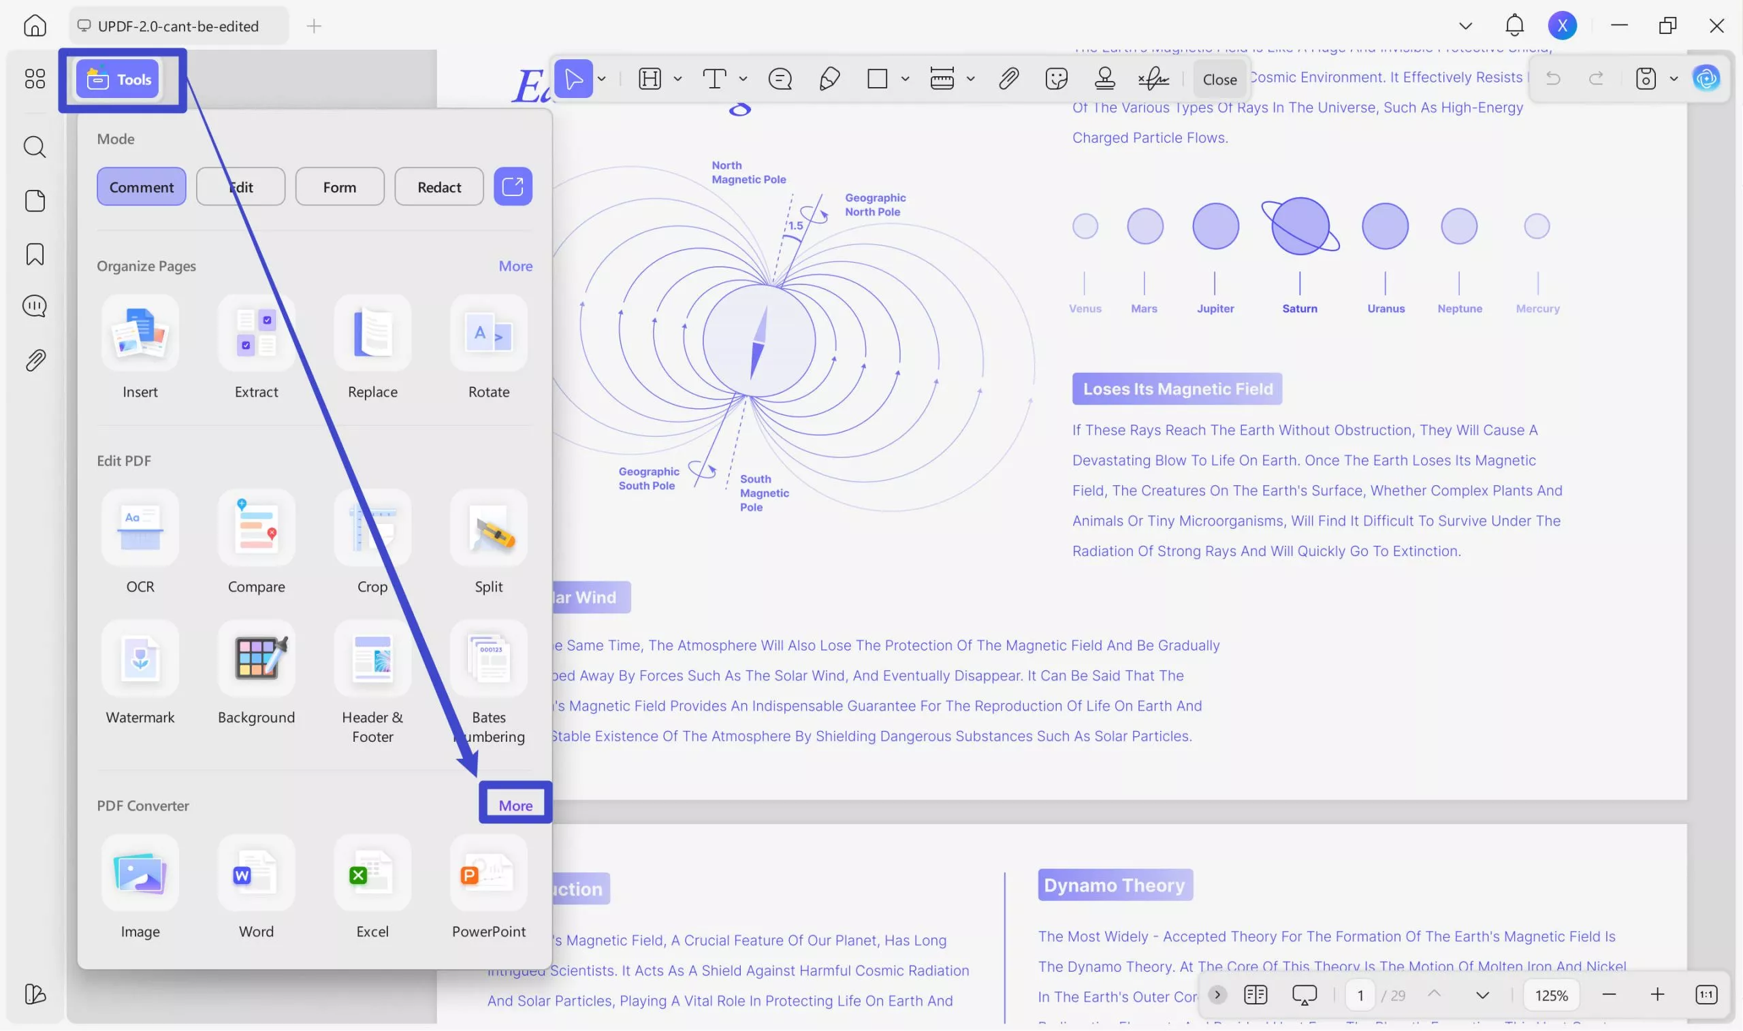Expand the highlight tool dropdown arrow

(677, 78)
